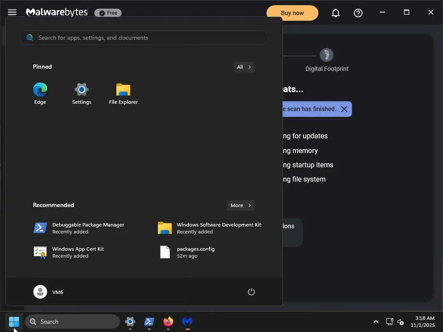Open File Explorer from pinned apps
The width and height of the screenshot is (443, 332).
(x=123, y=94)
